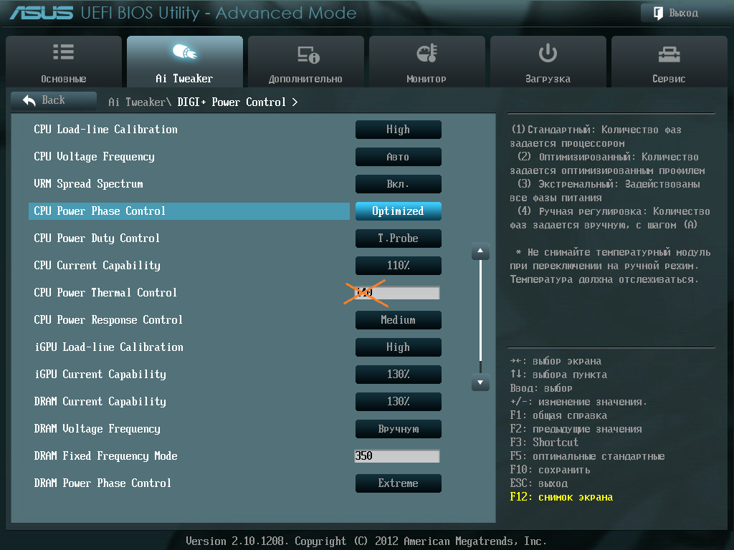This screenshot has width=734, height=550.
Task: Click the Основные list icon
Action: 63,52
